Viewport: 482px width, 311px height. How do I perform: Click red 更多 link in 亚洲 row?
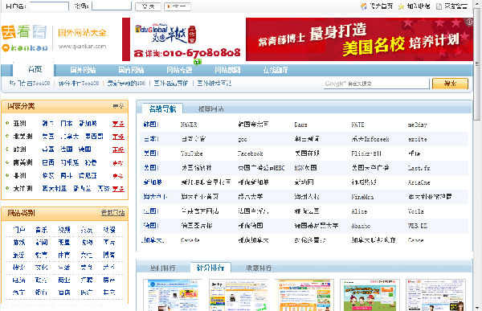[x=118, y=124]
